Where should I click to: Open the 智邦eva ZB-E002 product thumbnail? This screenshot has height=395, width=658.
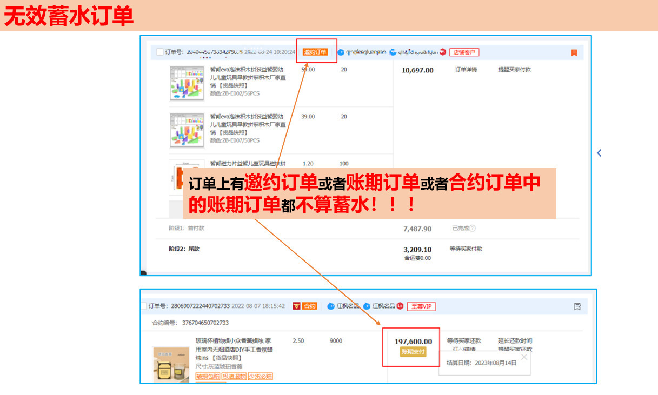[x=187, y=83]
